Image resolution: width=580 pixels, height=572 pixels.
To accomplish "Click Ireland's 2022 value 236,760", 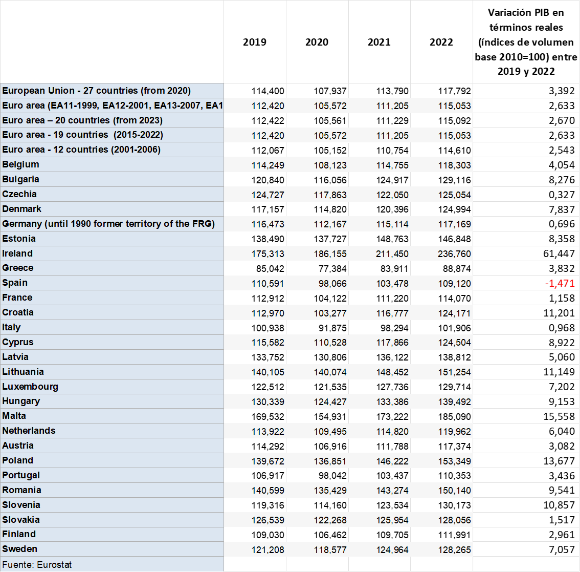I will click(454, 254).
